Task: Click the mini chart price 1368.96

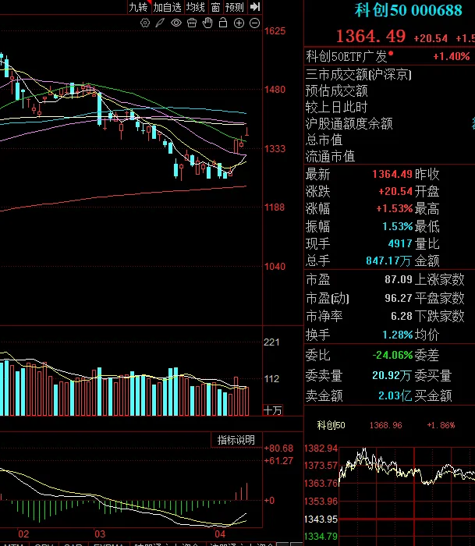Action: point(385,426)
